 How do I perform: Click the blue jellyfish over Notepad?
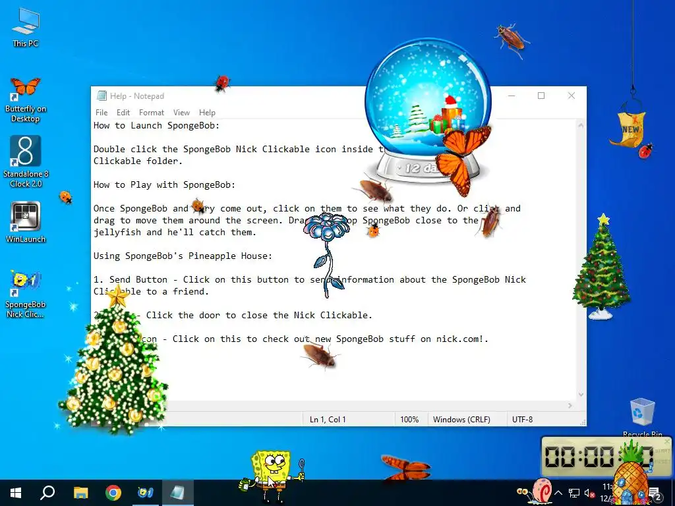[326, 255]
